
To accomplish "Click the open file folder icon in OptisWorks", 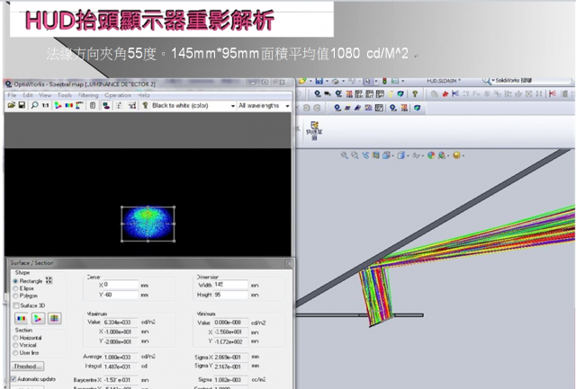I will (10, 105).
